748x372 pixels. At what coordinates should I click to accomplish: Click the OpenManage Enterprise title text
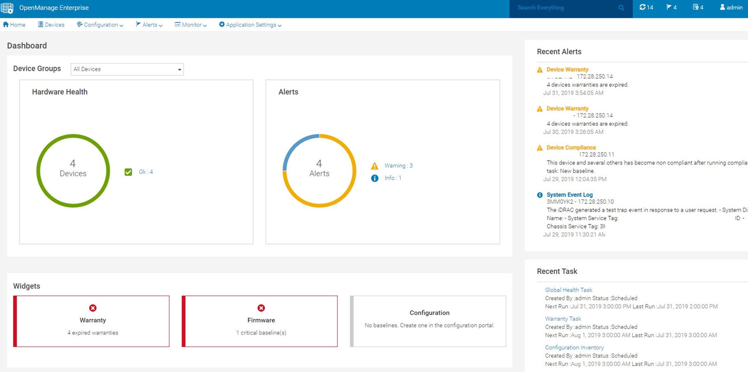[x=54, y=8]
